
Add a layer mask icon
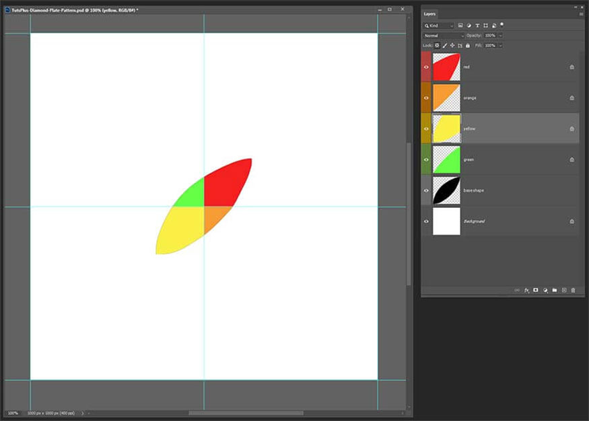coord(536,290)
